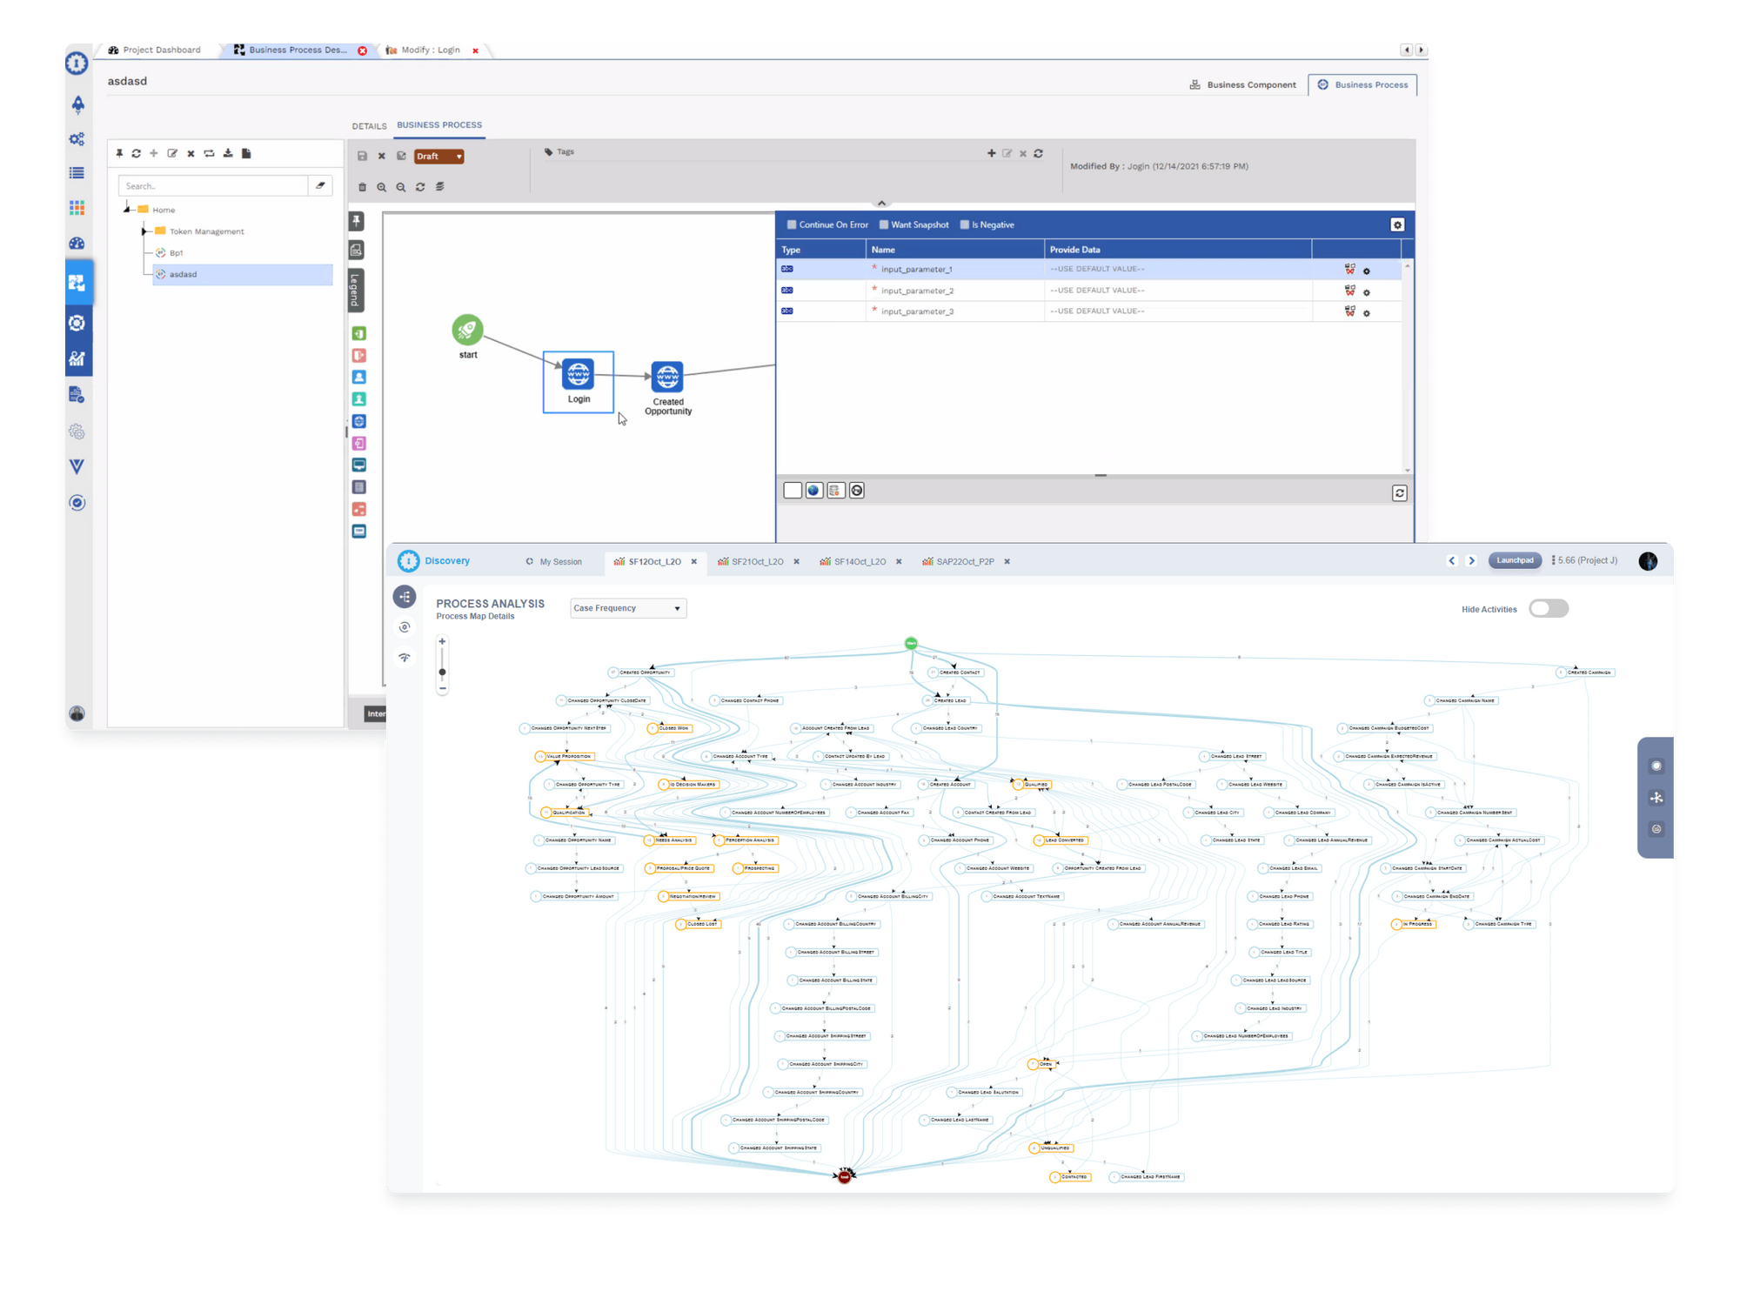This screenshot has width=1740, height=1305.
Task: Click the Business Component button
Action: pos(1242,84)
